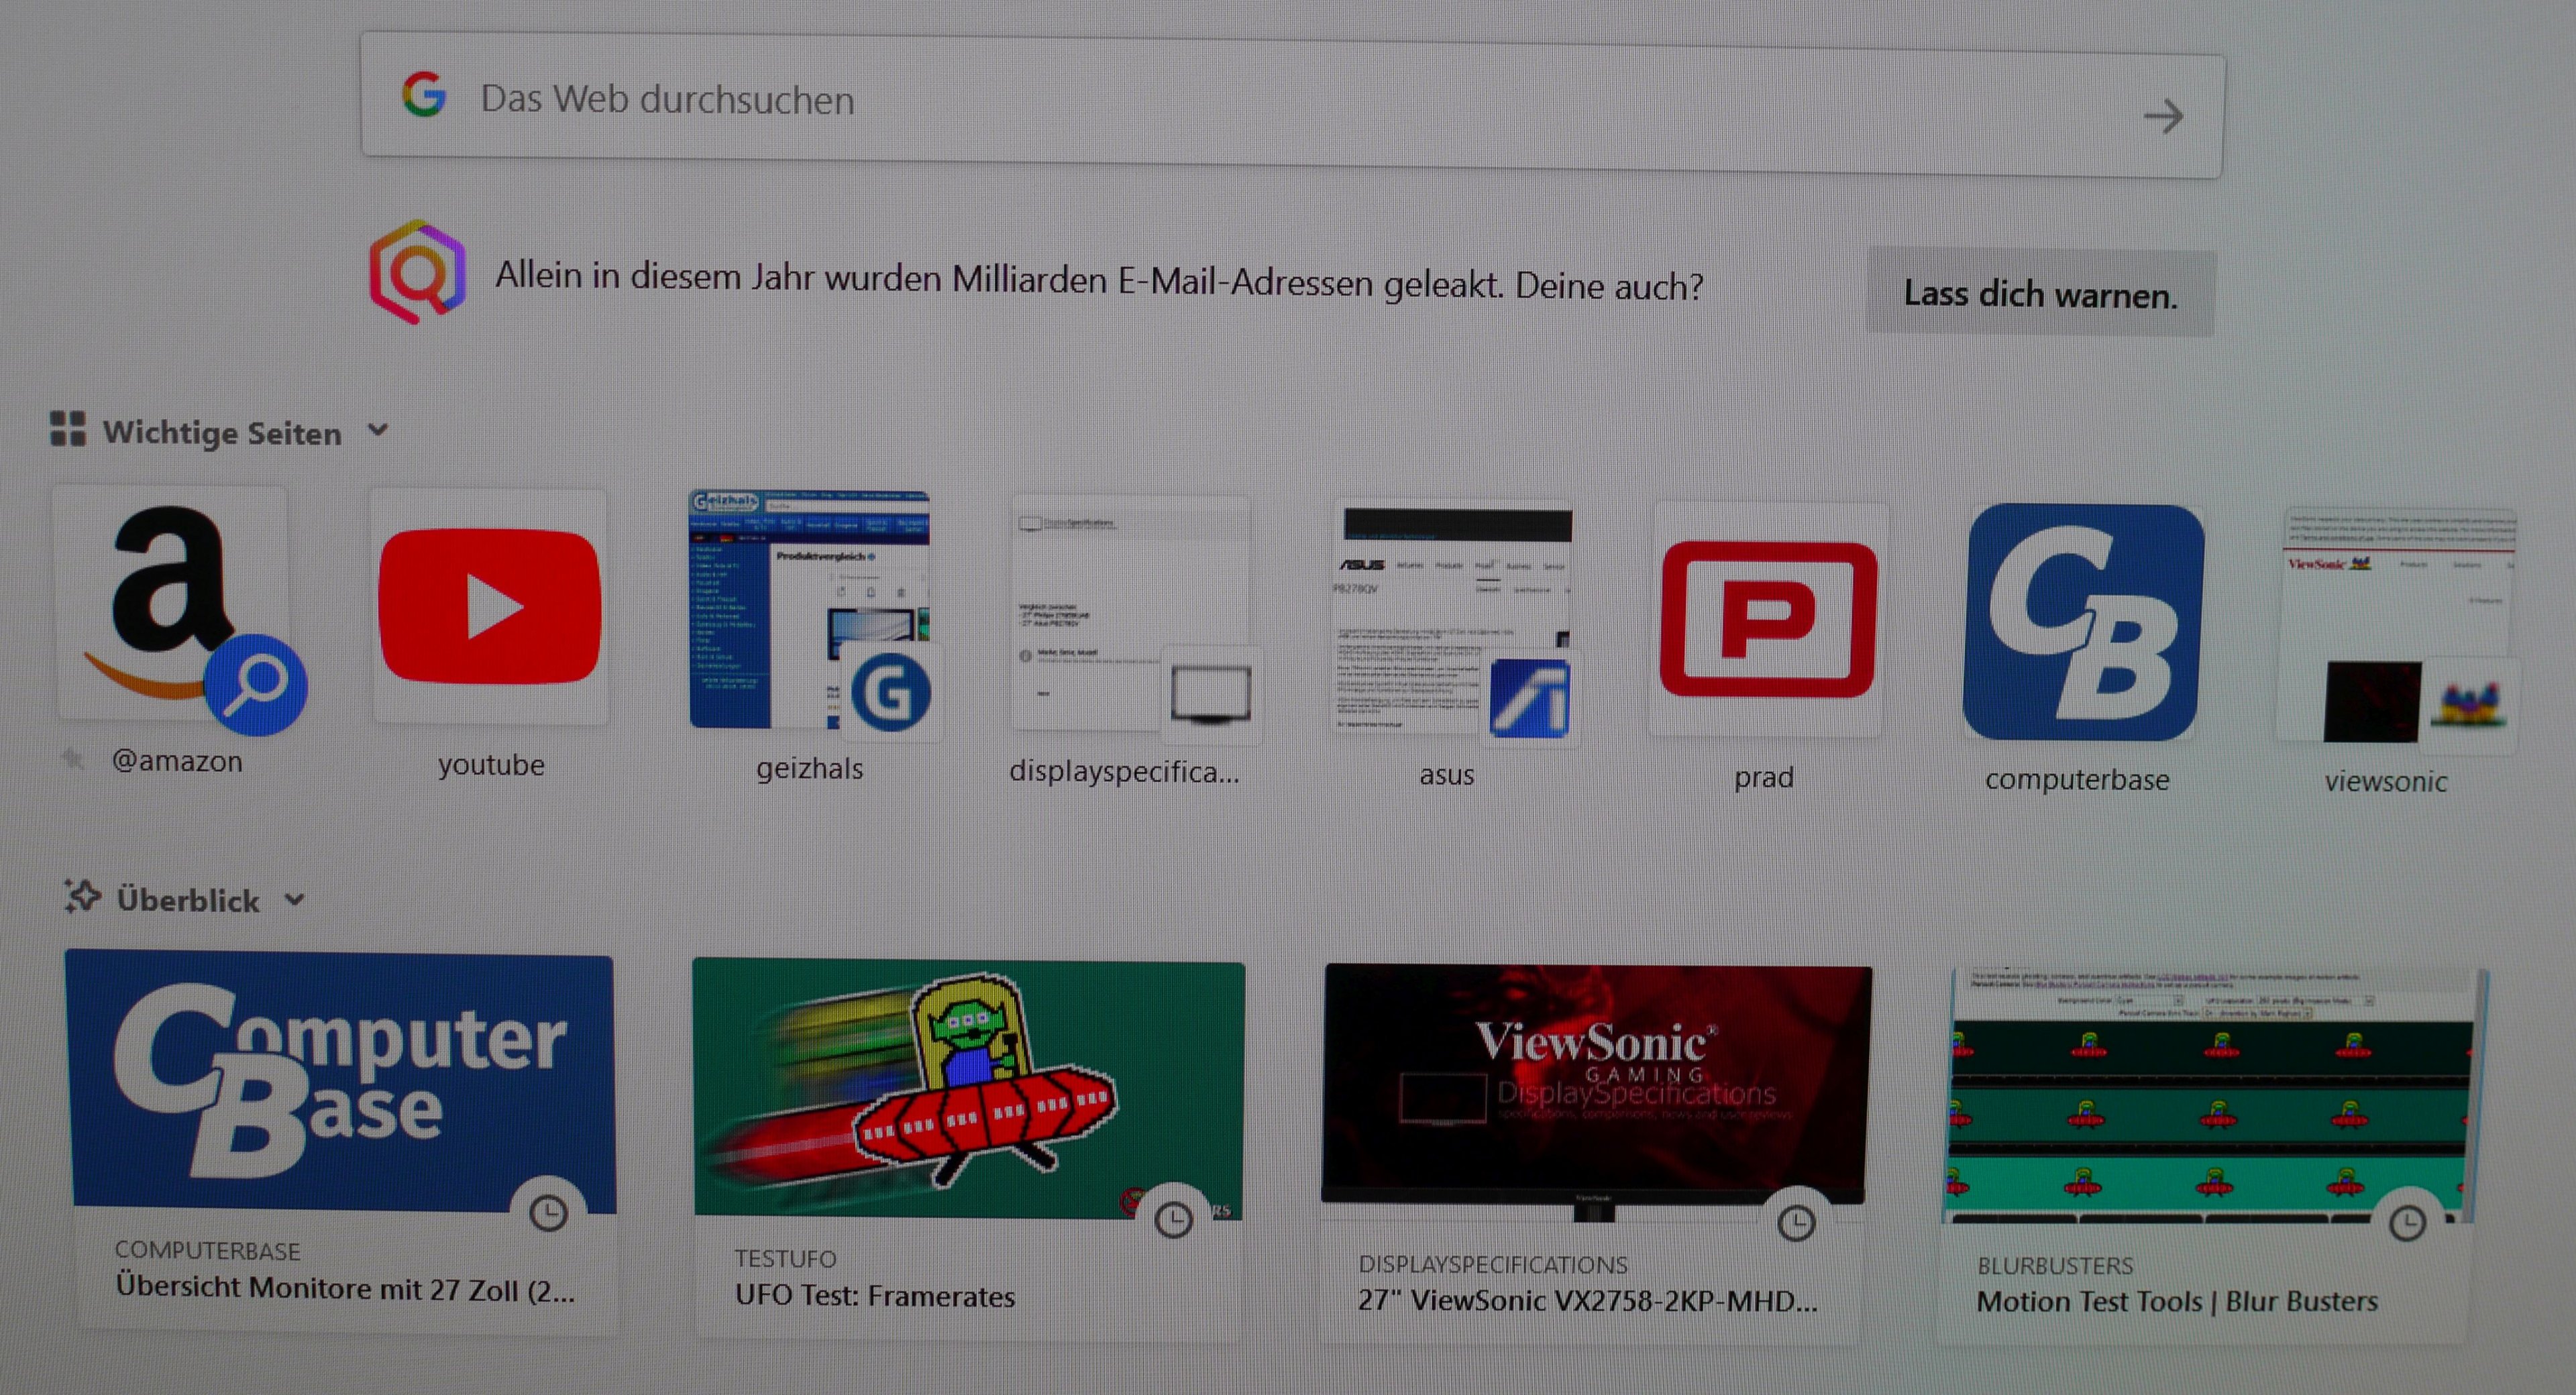Click the Wichtige Seiten grid icon

tap(68, 429)
